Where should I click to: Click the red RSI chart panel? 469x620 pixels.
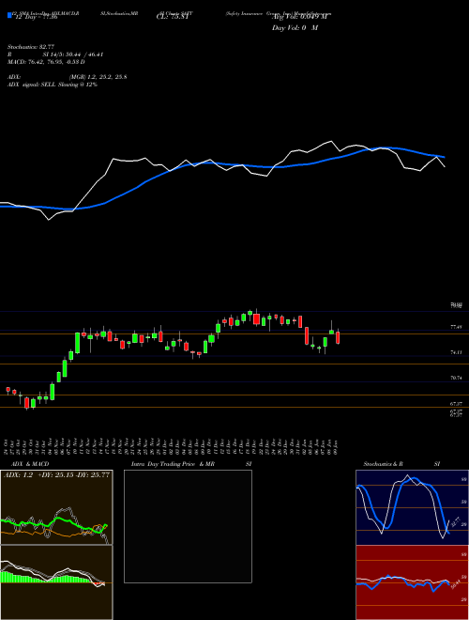pyautogui.click(x=412, y=582)
